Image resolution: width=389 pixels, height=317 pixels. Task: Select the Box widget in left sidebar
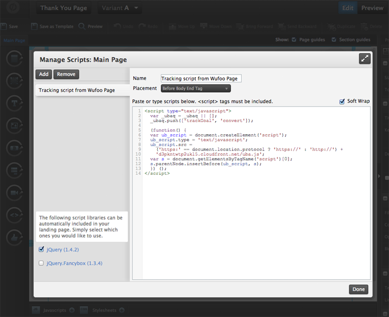click(15, 81)
